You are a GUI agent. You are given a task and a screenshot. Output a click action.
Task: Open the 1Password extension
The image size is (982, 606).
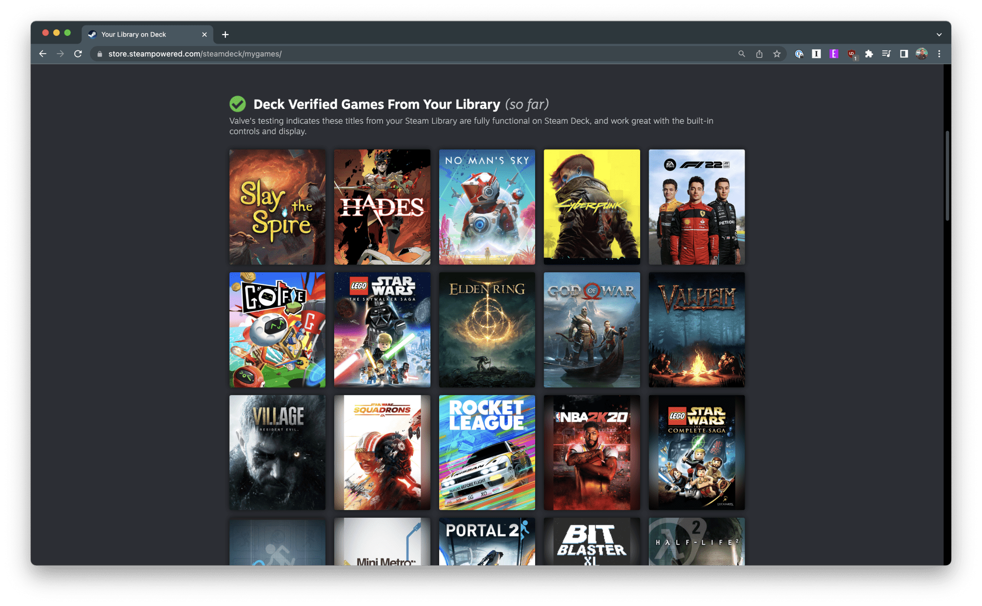(x=799, y=54)
